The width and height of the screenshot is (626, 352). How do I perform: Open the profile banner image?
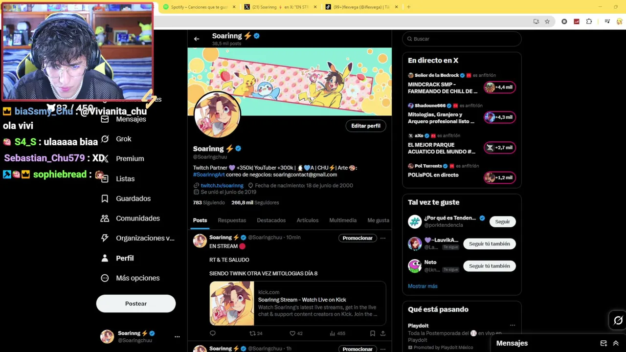(290, 82)
